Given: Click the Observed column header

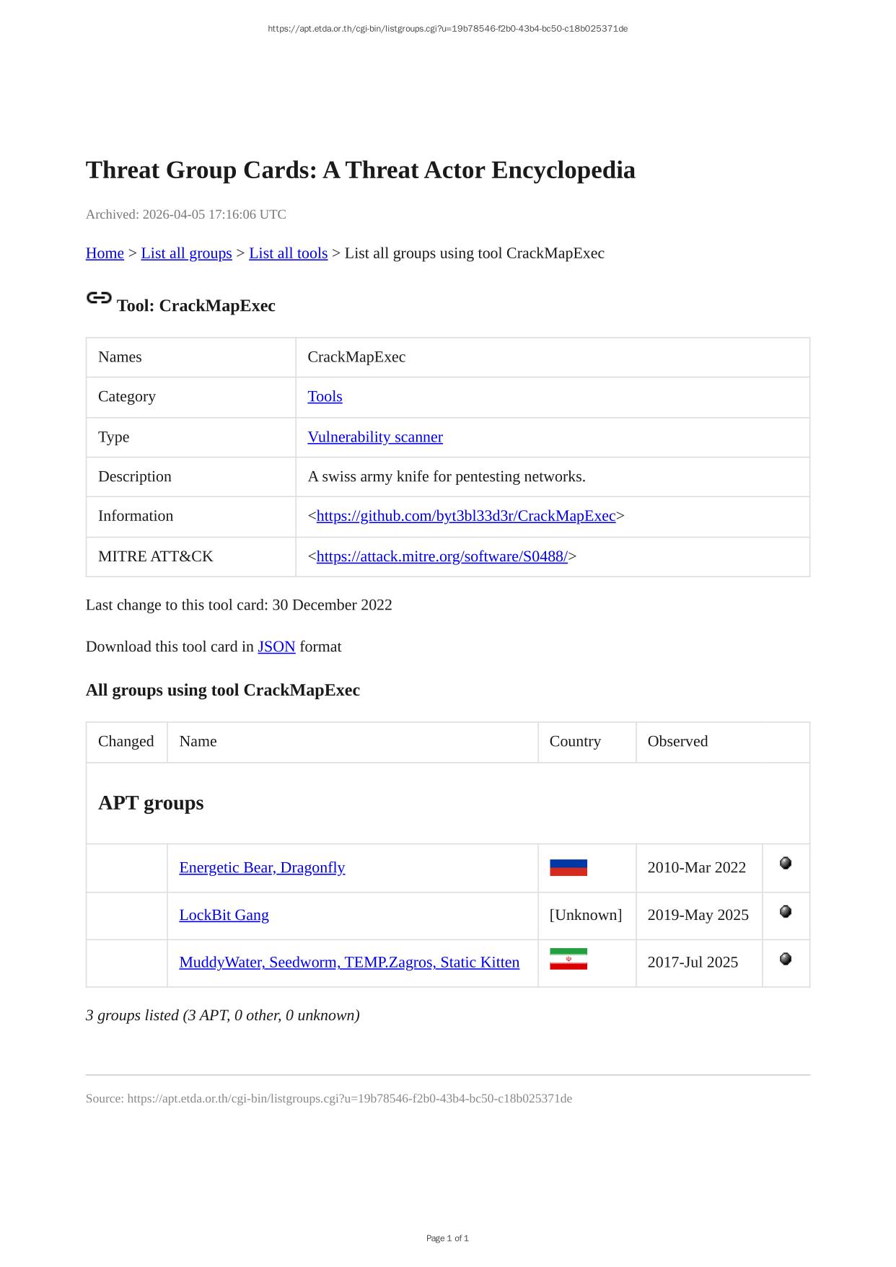Looking at the screenshot, I should [x=677, y=742].
